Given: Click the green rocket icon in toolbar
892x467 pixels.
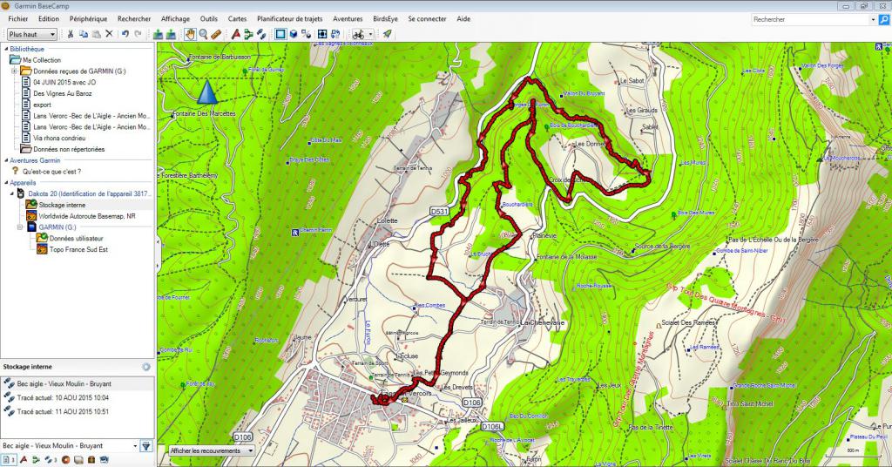Looking at the screenshot, I should (x=388, y=34).
